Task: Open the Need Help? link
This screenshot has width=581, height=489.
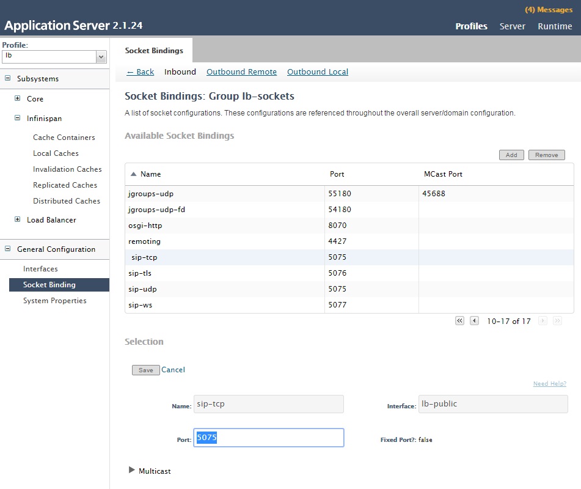Action: 549,384
